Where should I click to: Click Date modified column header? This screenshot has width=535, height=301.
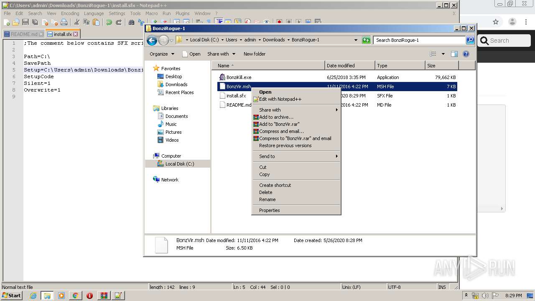[350, 66]
